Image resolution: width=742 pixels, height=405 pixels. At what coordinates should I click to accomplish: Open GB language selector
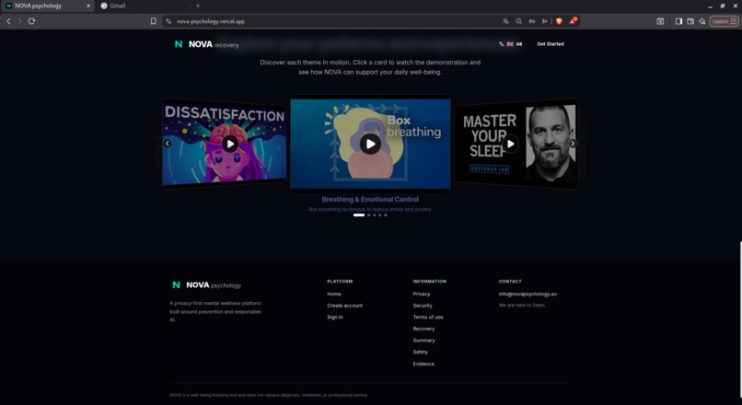click(x=511, y=44)
